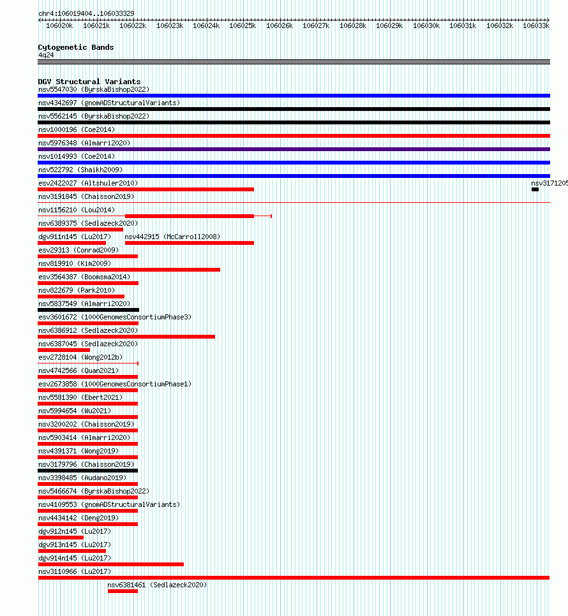The width and height of the screenshot is (568, 616).
Task: Click the nsv5903414 (Almarri2020) label
Action: click(84, 437)
